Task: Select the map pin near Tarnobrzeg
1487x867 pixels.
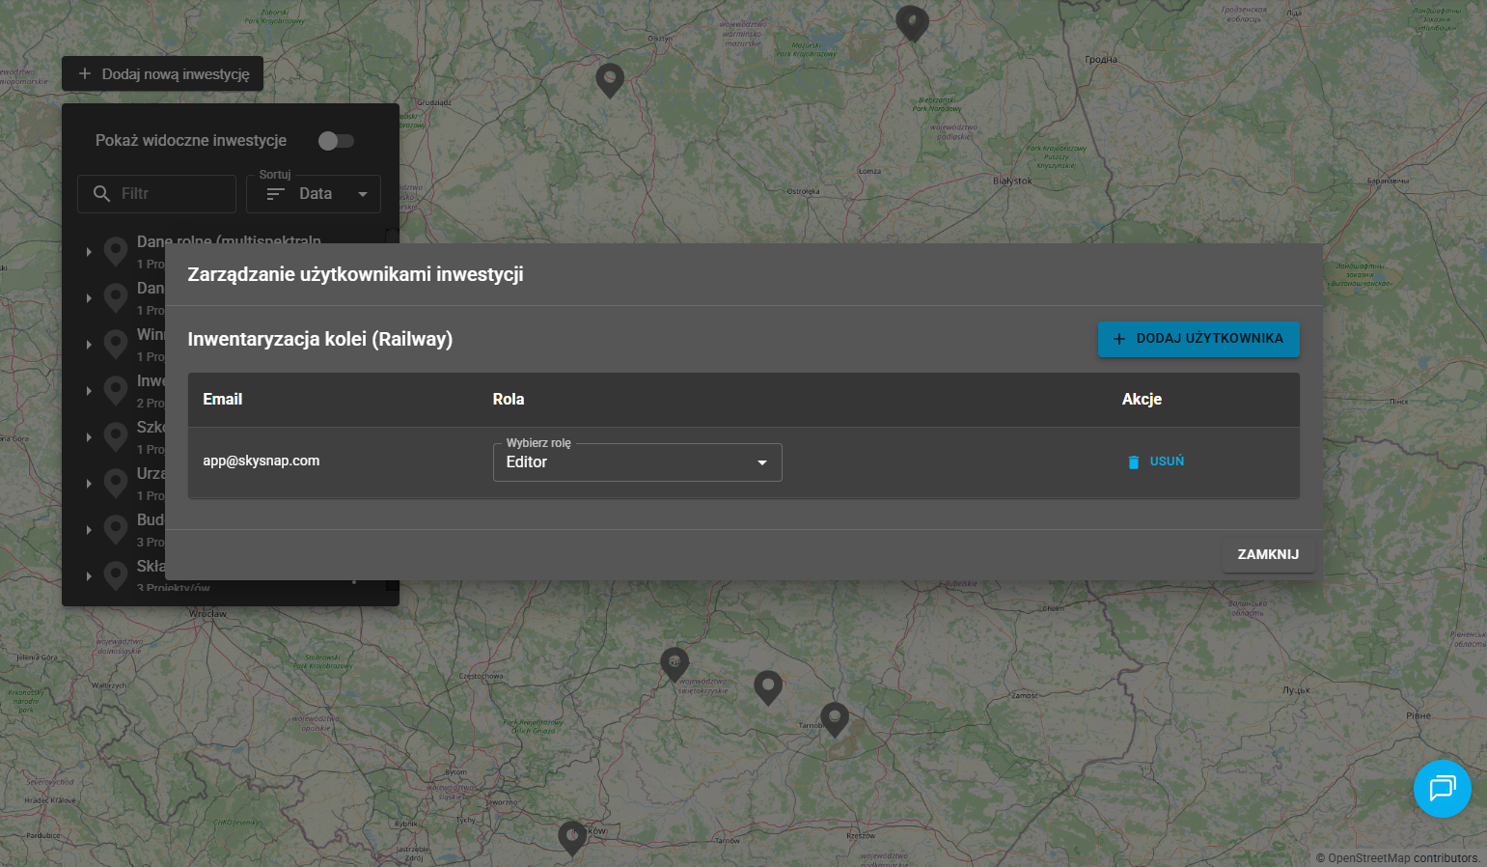Action: tap(835, 719)
